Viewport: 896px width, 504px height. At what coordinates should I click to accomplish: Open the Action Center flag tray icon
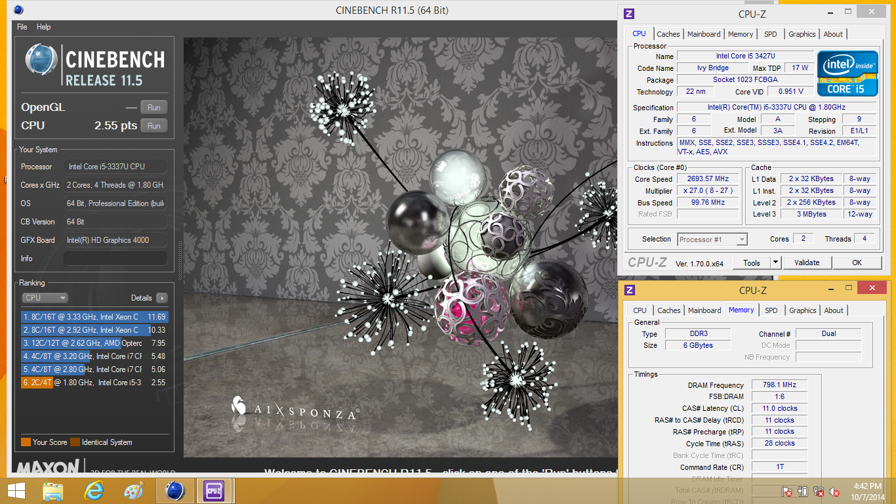788,492
